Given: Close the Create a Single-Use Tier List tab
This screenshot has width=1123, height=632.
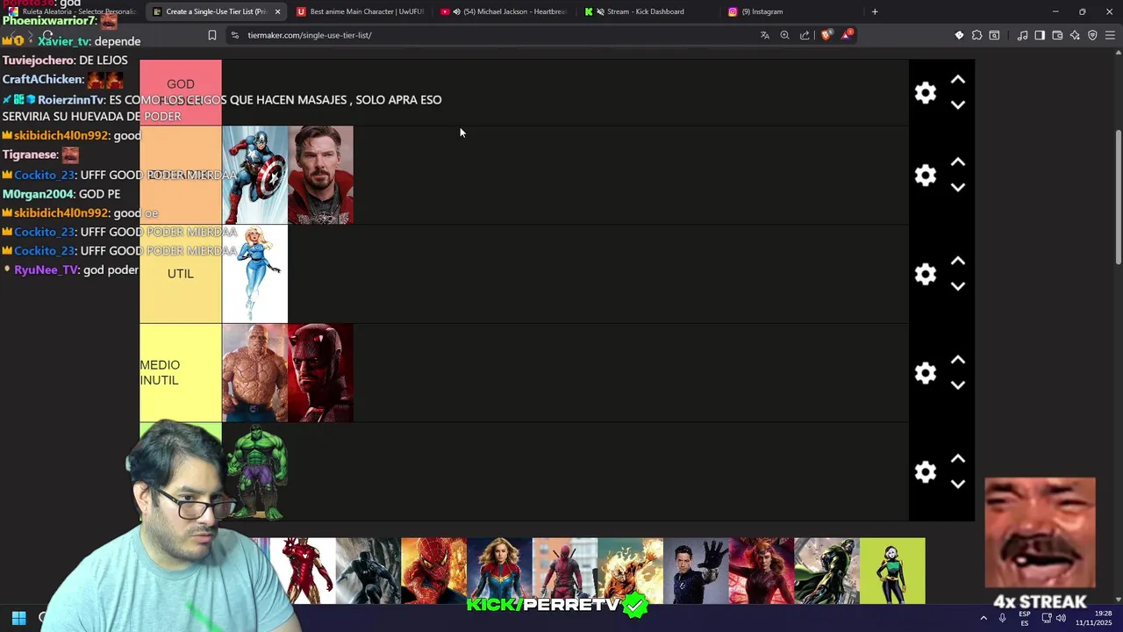Looking at the screenshot, I should click(x=278, y=11).
